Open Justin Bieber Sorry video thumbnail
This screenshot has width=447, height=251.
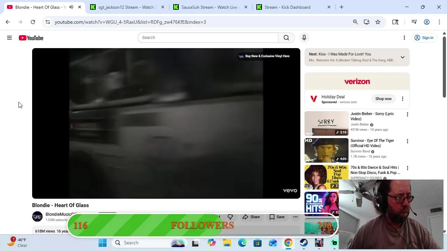(327, 123)
